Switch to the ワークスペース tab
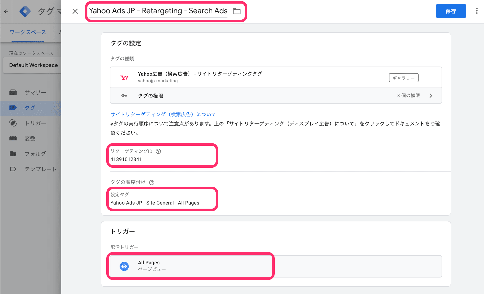This screenshot has width=484, height=294. click(x=28, y=32)
